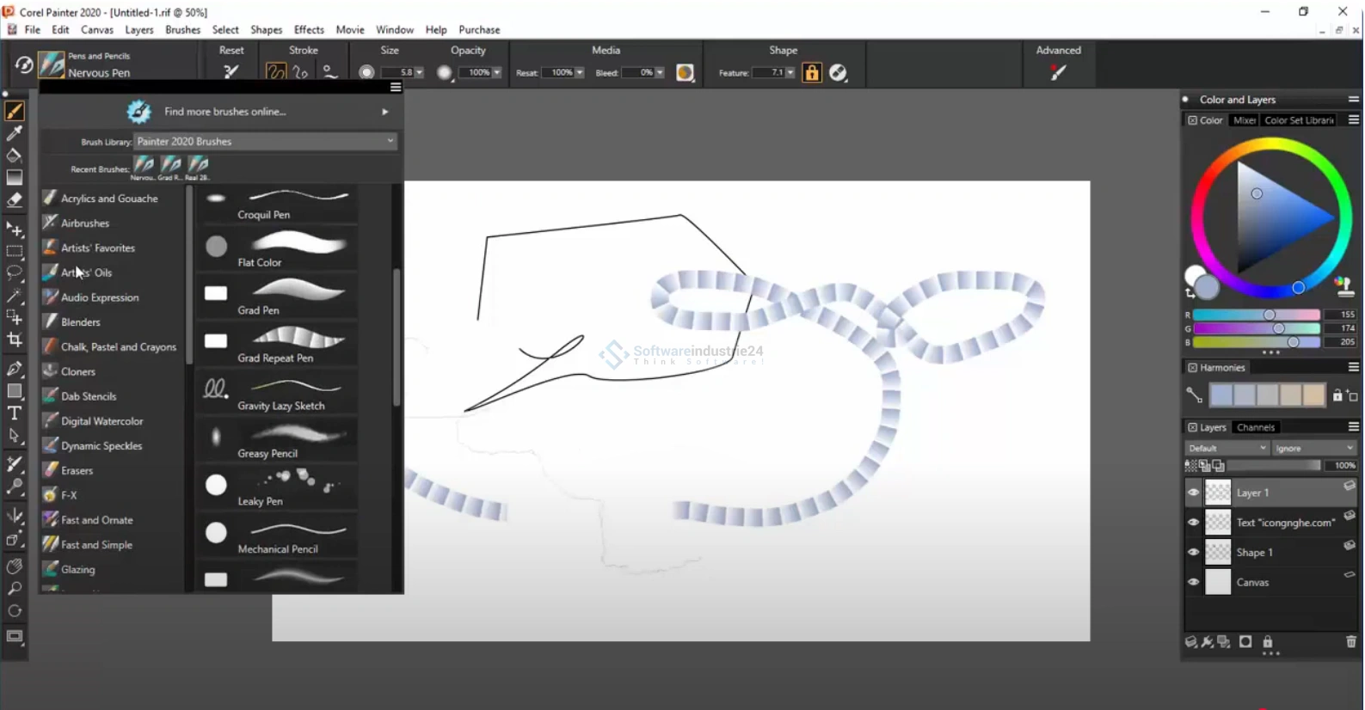Open the Brush Library dropdown
The width and height of the screenshot is (1365, 710).
click(x=265, y=141)
